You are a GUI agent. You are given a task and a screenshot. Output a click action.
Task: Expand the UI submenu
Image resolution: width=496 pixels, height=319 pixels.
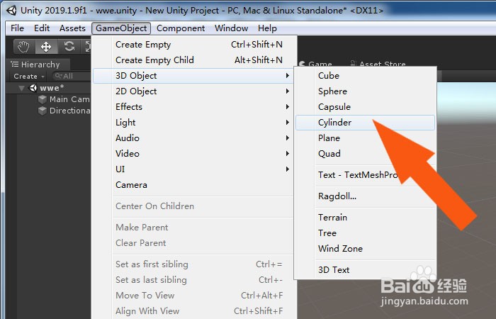[x=195, y=169]
